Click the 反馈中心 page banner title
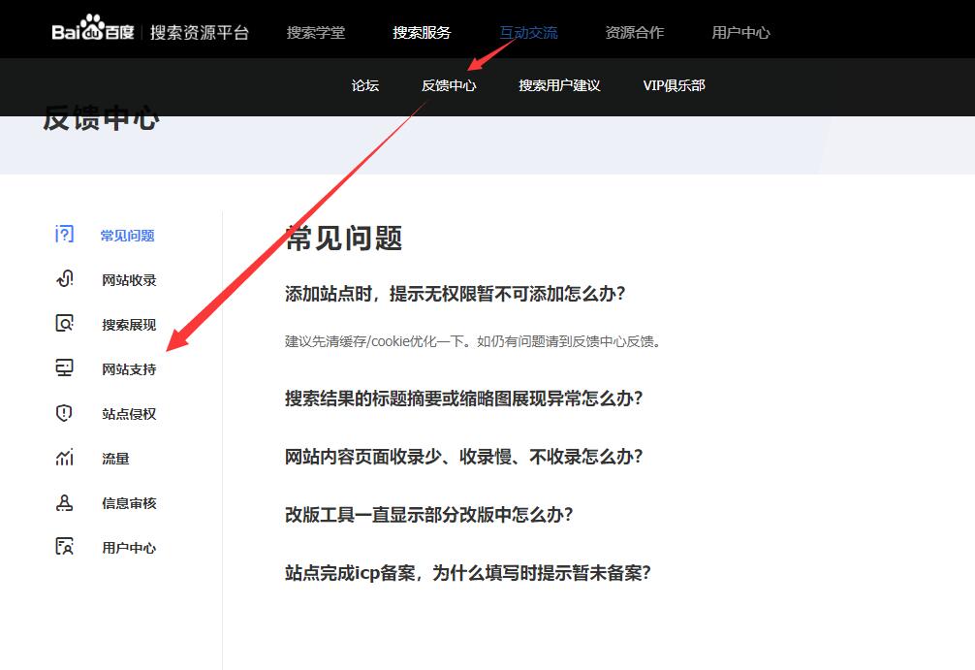This screenshot has width=975, height=670. pos(102,119)
